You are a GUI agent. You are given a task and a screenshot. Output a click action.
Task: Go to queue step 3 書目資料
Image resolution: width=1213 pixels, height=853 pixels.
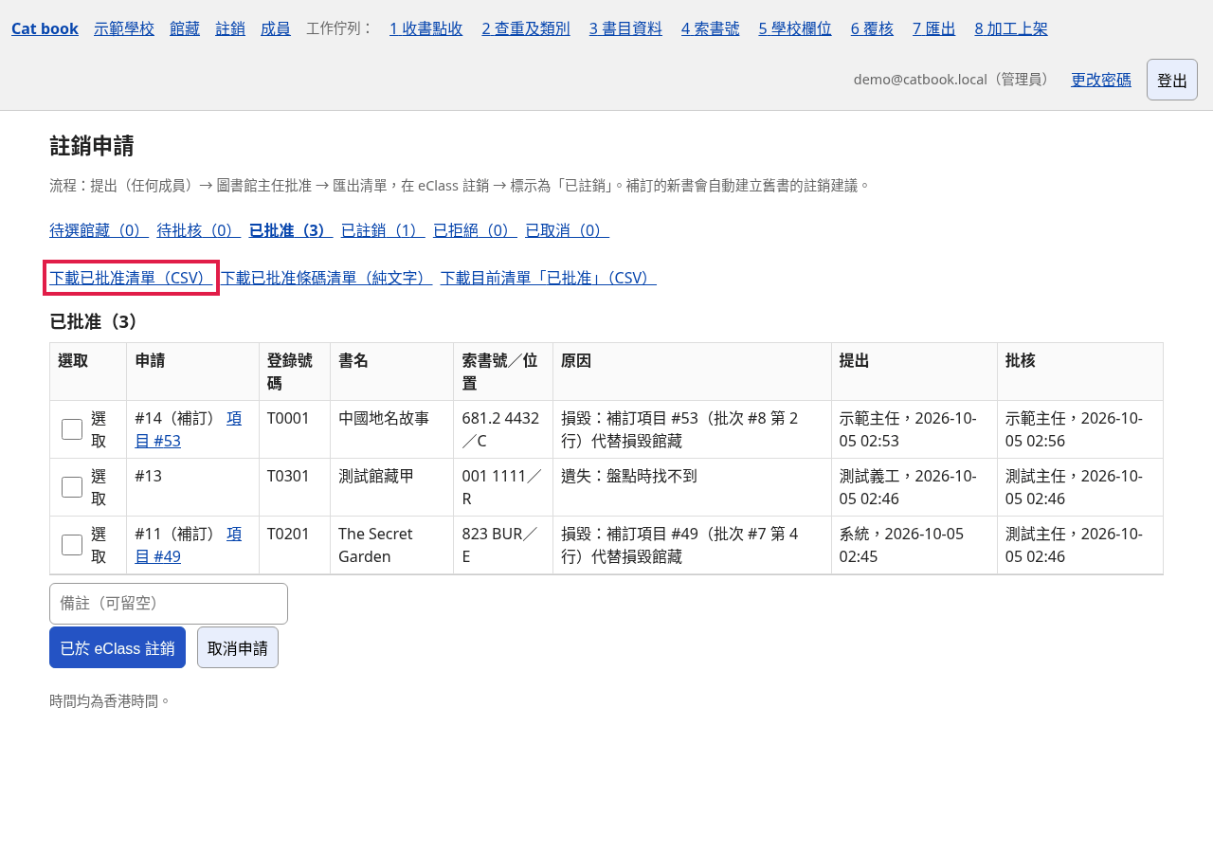625,28
